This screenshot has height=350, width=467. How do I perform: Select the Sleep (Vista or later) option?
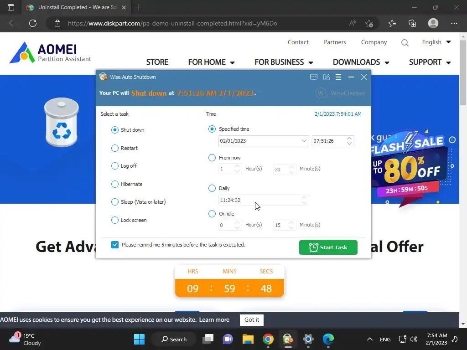tap(114, 202)
